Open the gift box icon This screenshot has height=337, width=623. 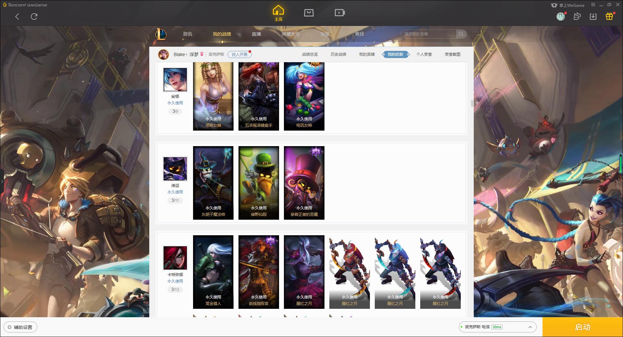(x=609, y=16)
